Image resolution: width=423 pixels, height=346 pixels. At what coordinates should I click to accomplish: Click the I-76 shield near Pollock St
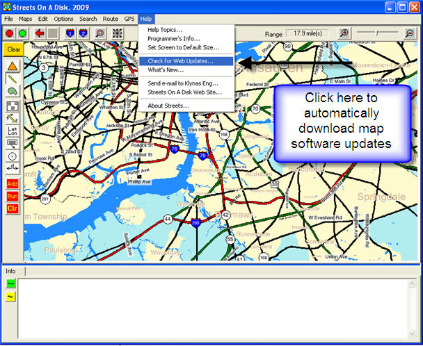[x=175, y=149]
